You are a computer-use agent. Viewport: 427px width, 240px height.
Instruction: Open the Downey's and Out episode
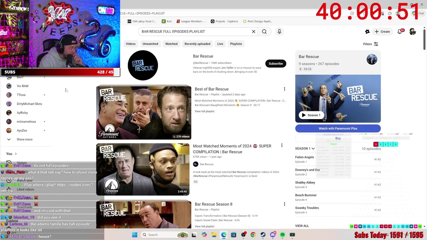pyautogui.click(x=338, y=172)
